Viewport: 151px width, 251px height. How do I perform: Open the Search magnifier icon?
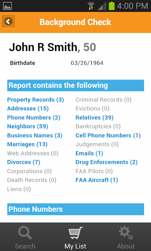[25, 233]
